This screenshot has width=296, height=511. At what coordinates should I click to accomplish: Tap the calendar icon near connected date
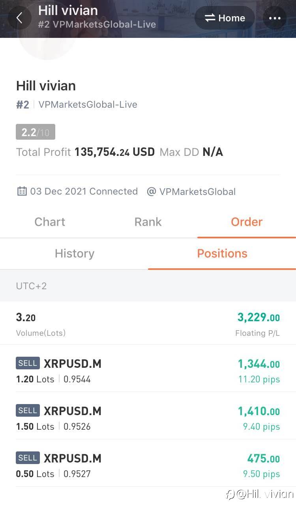22,191
